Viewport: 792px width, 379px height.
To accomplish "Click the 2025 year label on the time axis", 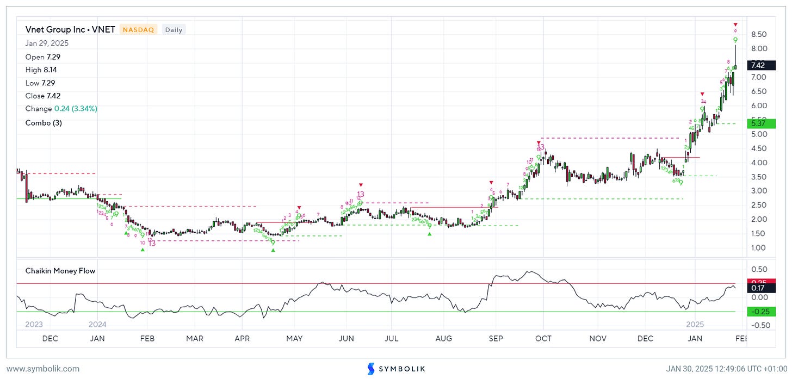I will (695, 325).
